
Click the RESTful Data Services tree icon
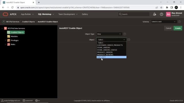point(5,28)
